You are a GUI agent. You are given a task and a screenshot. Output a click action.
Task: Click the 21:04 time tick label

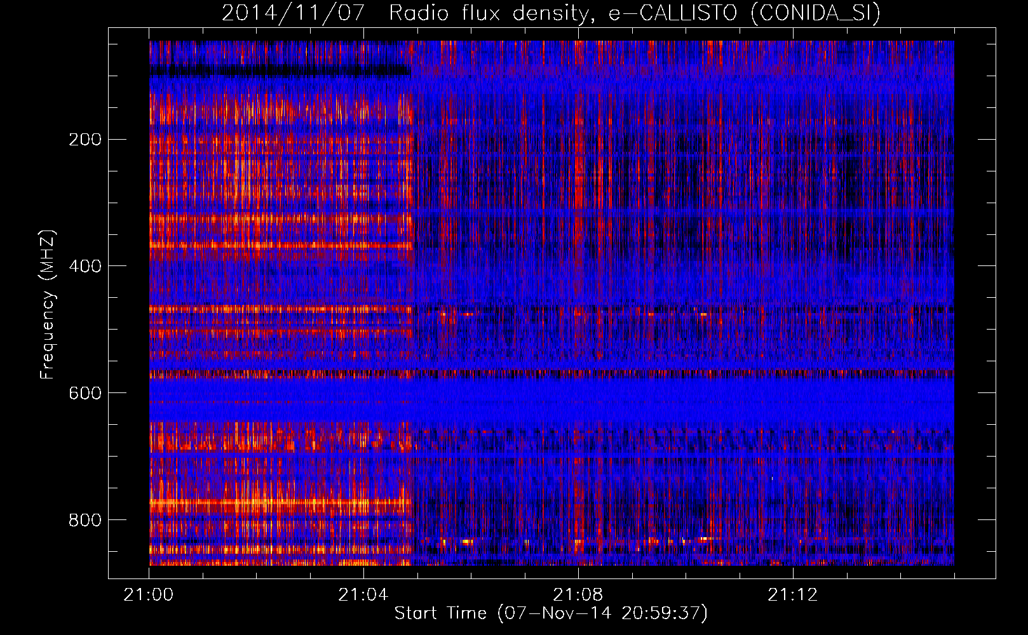(363, 594)
